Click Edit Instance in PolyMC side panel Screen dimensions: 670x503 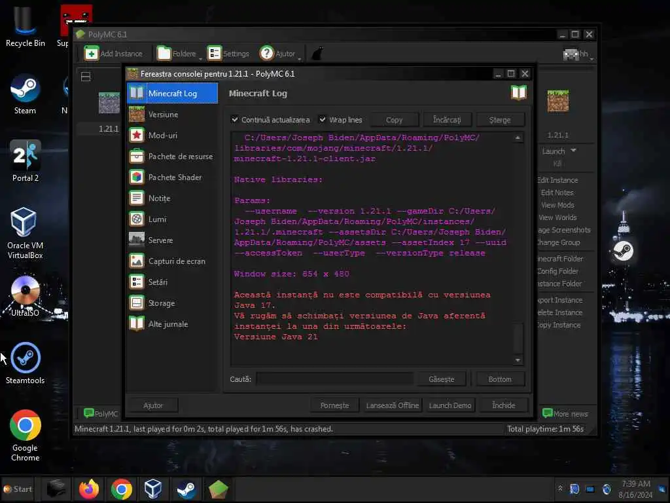coord(557,180)
